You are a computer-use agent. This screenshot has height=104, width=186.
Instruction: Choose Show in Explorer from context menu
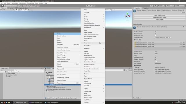67,36
